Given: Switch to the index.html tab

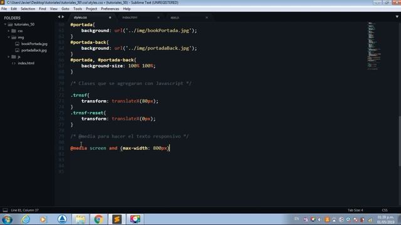Looking at the screenshot, I should click(x=130, y=17).
